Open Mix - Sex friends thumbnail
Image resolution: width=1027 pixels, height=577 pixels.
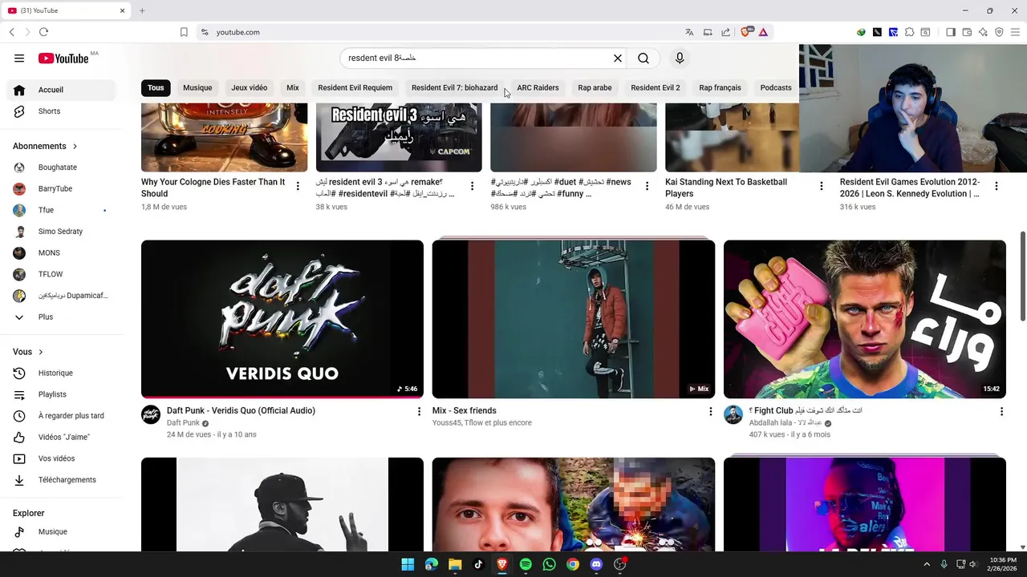[574, 319]
